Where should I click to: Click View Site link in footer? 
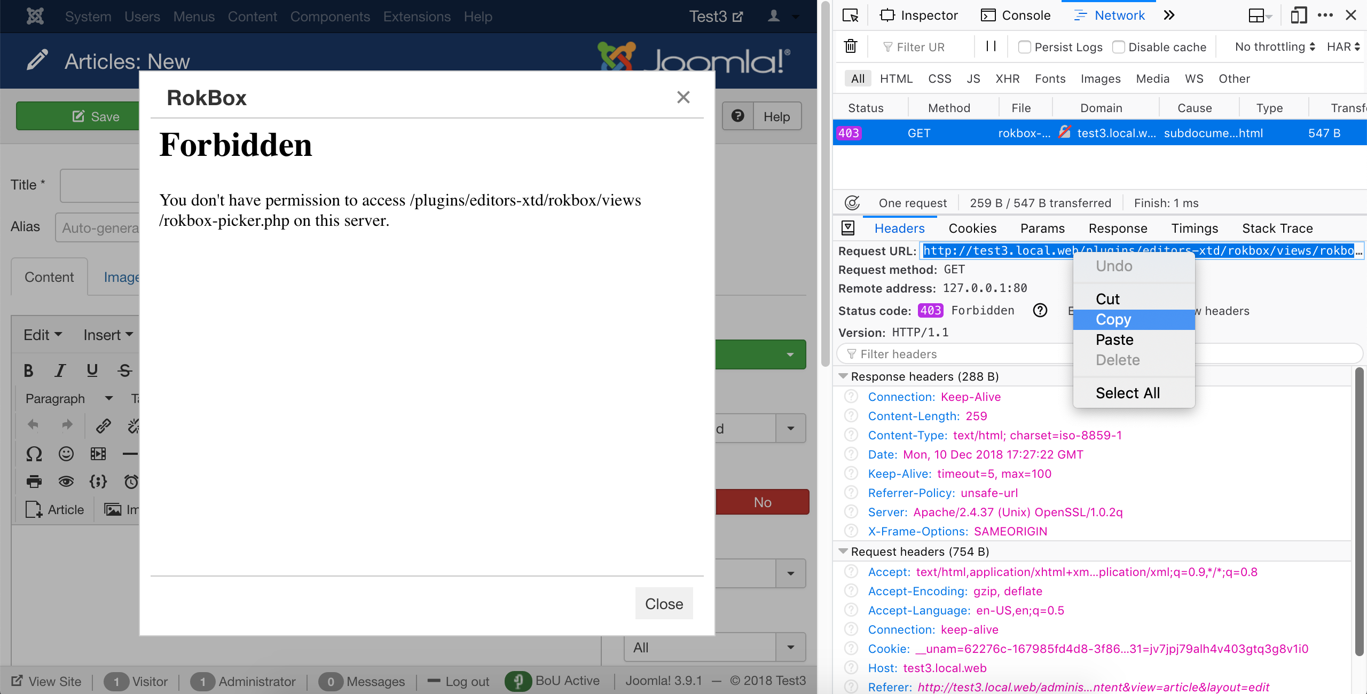click(x=46, y=681)
